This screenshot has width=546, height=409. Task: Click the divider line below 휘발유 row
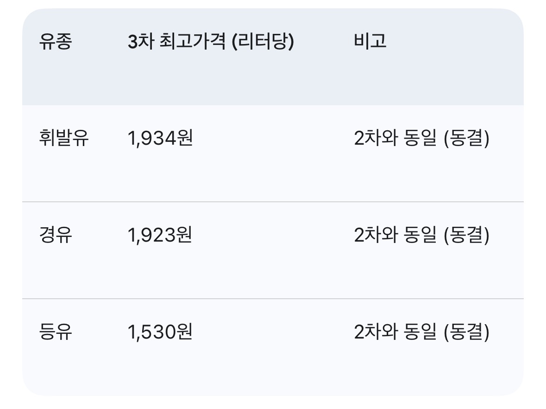click(273, 202)
